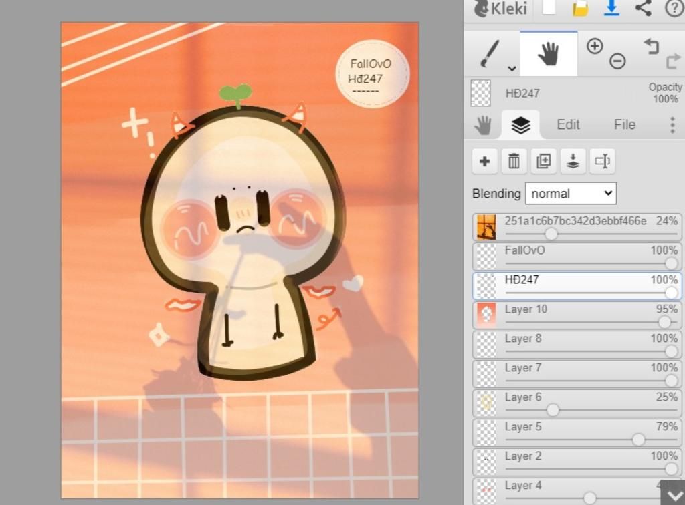Click the Share icon
This screenshot has height=505, width=685.
[x=643, y=8]
